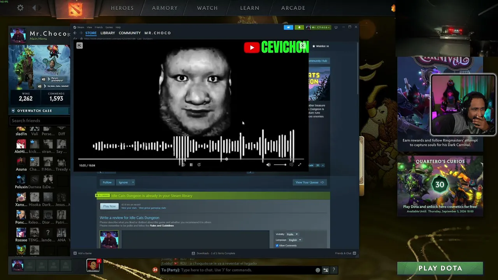Click the Steam forward navigation arrow
Viewport: 498px width, 280px height.
(x=81, y=33)
